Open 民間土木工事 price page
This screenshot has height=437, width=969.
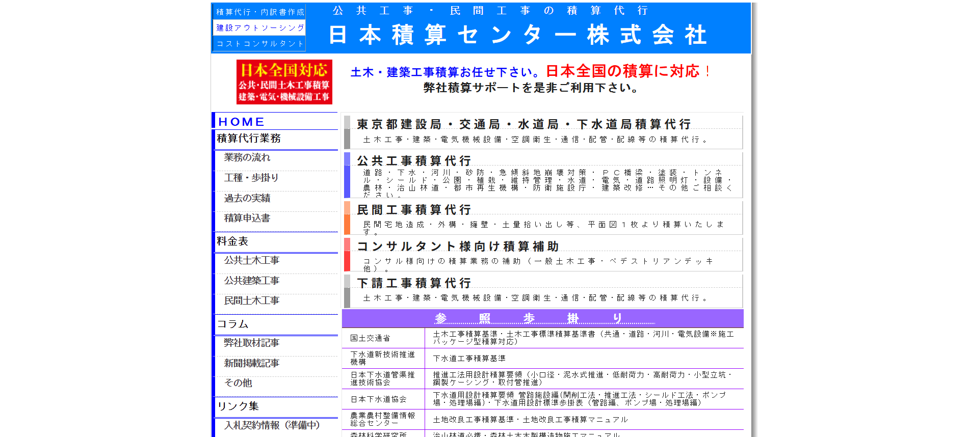click(252, 301)
